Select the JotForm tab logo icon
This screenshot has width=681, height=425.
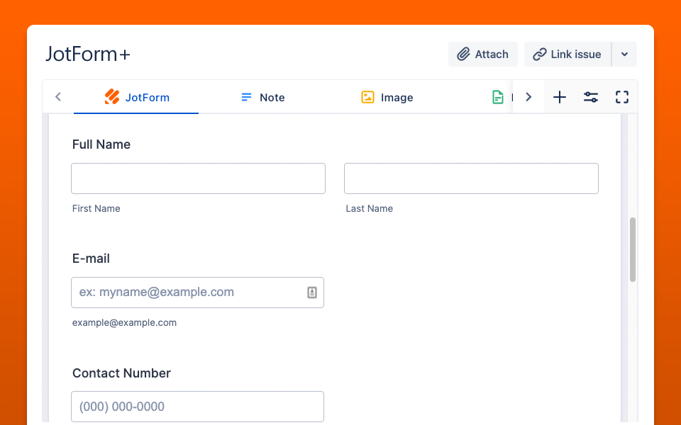pyautogui.click(x=111, y=97)
